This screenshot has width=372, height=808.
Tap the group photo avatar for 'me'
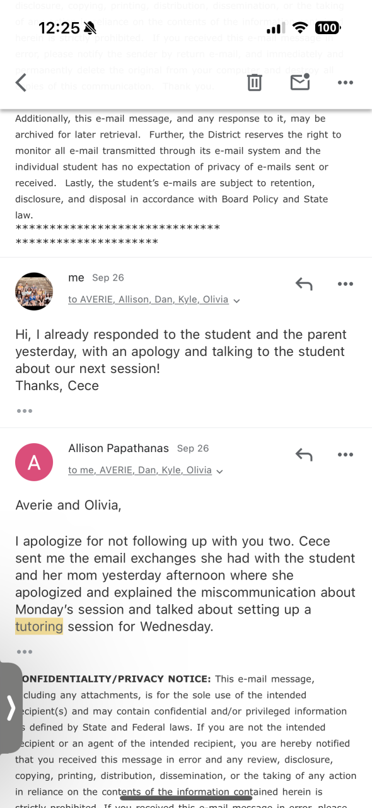(34, 291)
